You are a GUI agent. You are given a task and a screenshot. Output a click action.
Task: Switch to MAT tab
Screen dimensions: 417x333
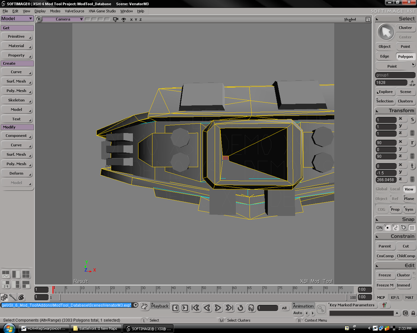409,297
